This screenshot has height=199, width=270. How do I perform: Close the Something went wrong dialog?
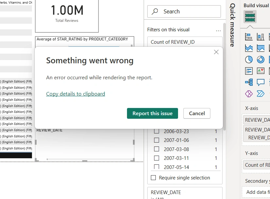[216, 52]
